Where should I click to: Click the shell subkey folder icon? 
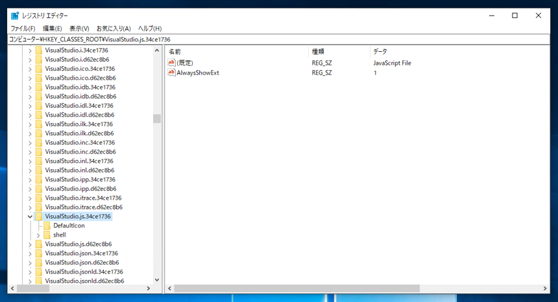point(47,235)
